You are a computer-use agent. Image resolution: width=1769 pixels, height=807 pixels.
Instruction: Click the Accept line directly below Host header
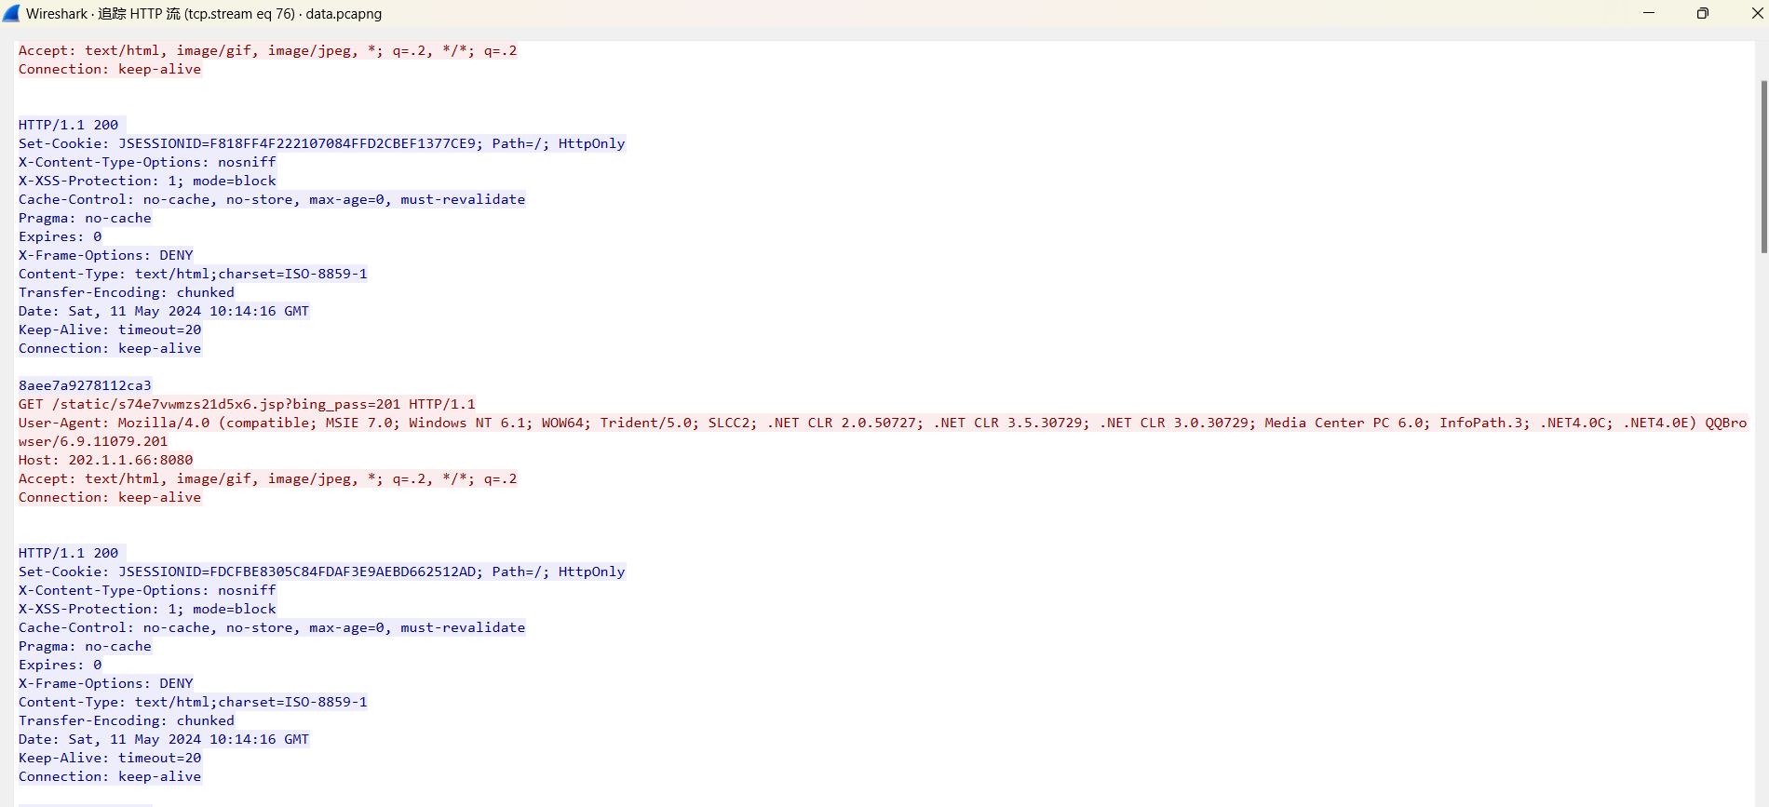[268, 478]
